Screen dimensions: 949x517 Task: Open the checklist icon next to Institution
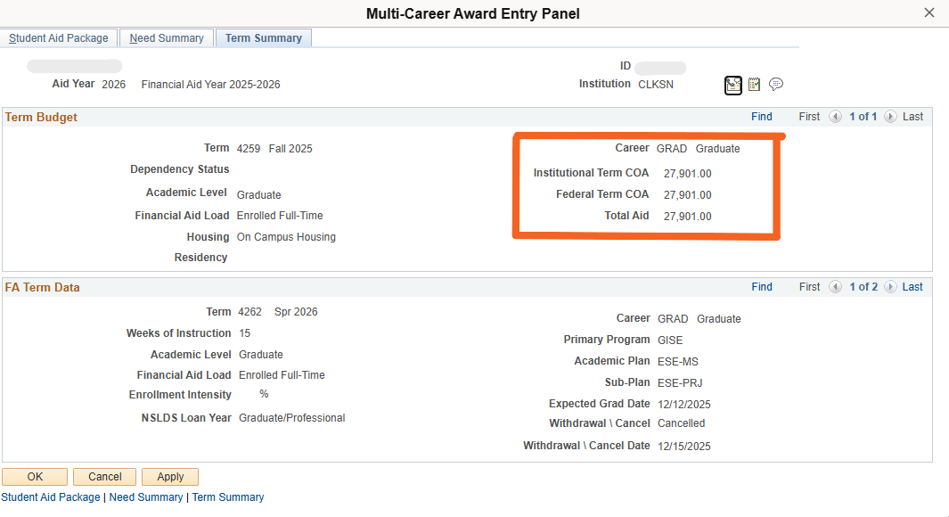pos(754,85)
